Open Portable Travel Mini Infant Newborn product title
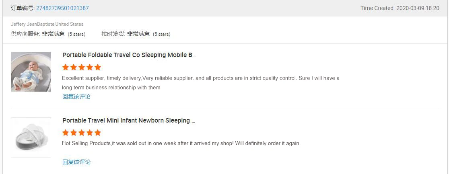Screen dimensions: 449x174 click(129, 121)
